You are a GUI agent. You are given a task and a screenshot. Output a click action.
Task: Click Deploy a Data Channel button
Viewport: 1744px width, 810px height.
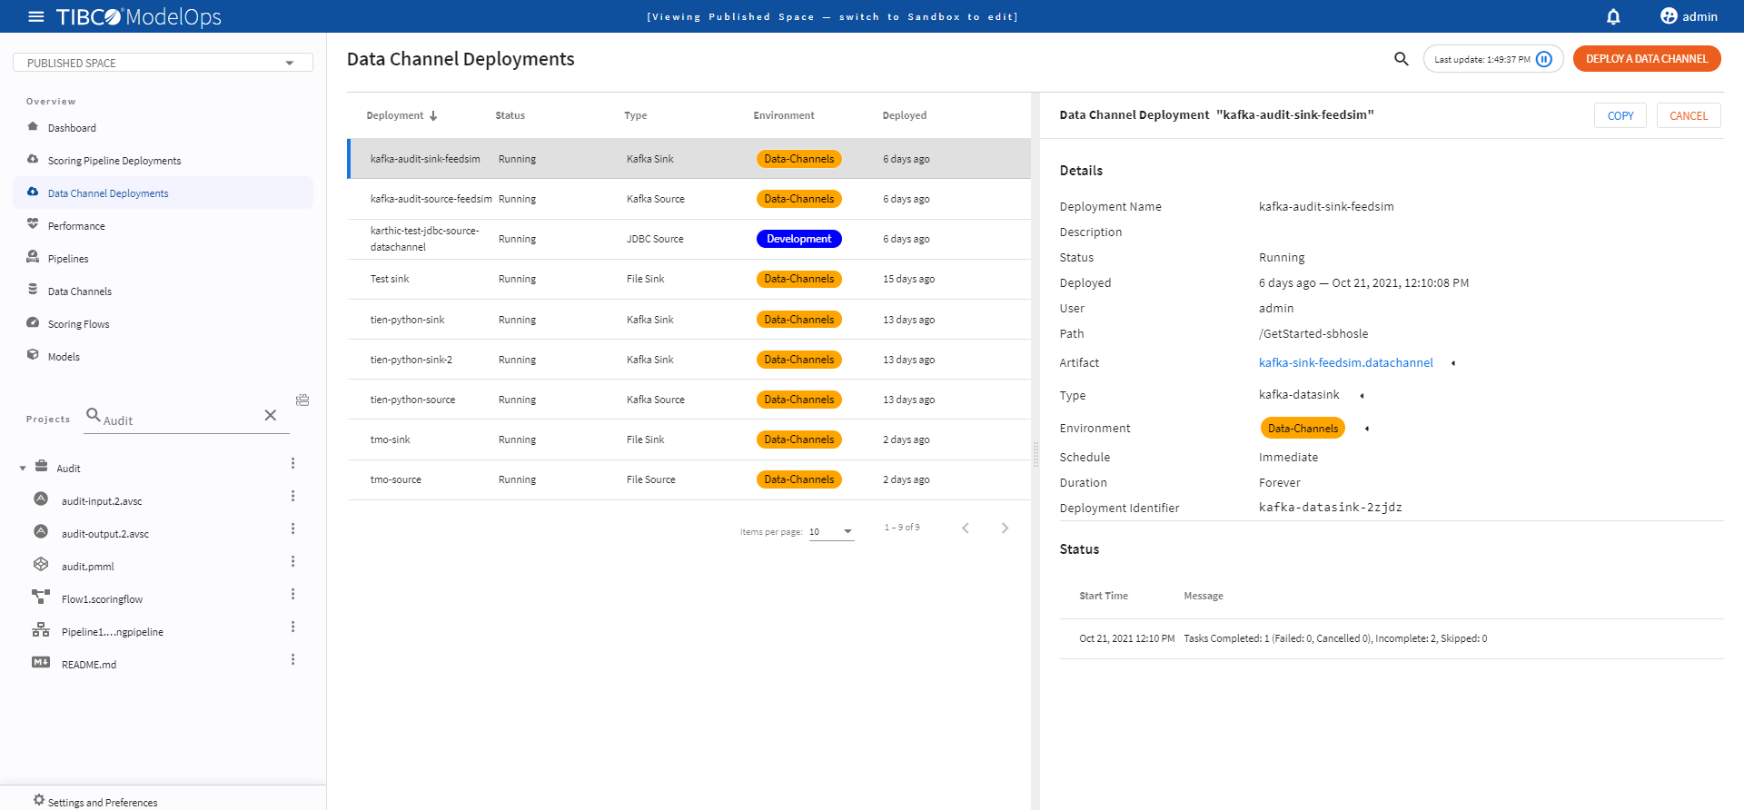point(1646,59)
